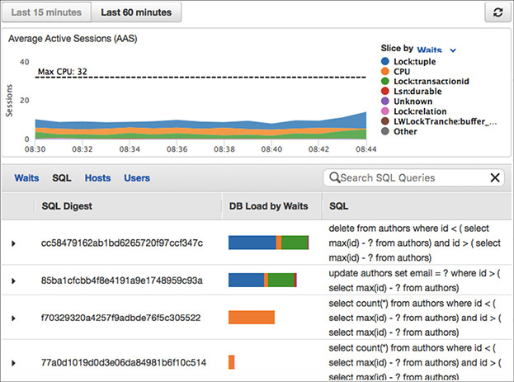Expand row for digest 77a0d1019d0d3e06da84981b6f10c514
Image resolution: width=514 pixels, height=382 pixels.
coord(13,362)
